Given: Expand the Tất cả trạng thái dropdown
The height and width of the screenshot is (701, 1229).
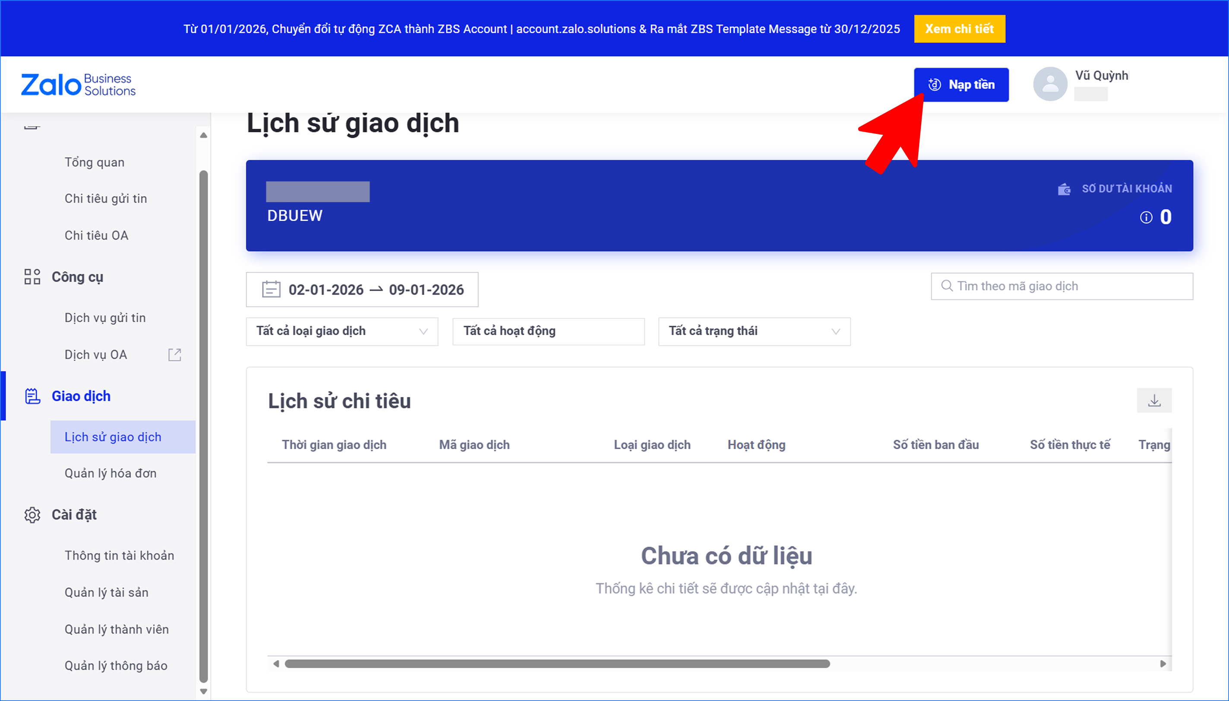Looking at the screenshot, I should (754, 331).
